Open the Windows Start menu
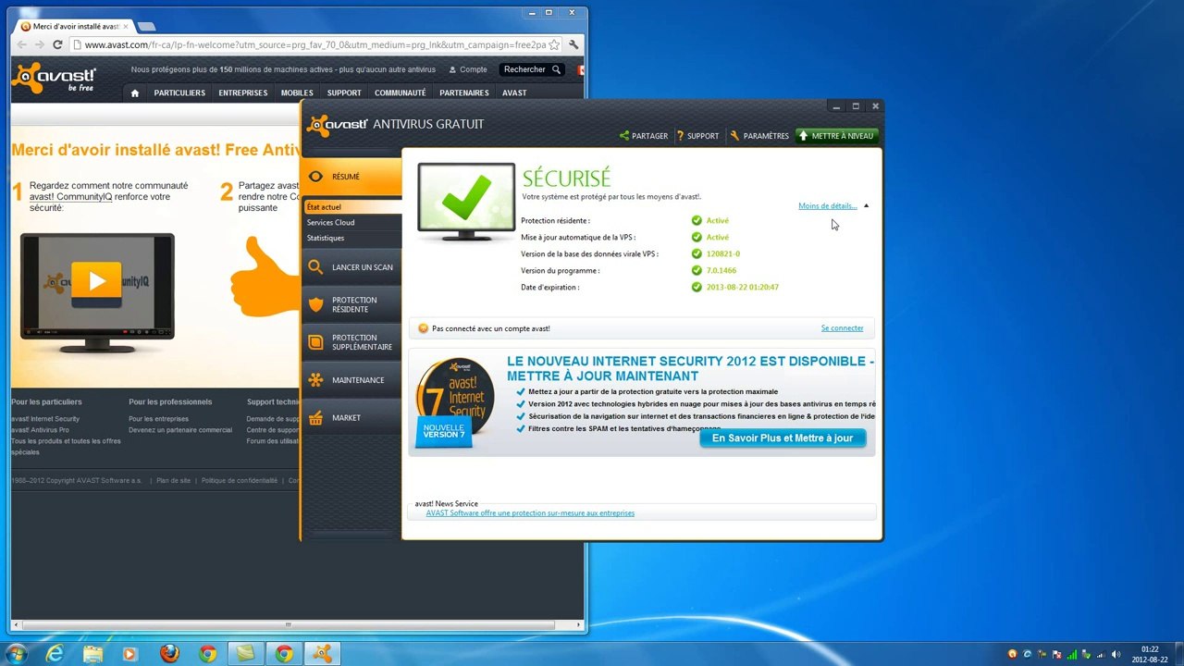This screenshot has height=666, width=1184. pyautogui.click(x=17, y=654)
